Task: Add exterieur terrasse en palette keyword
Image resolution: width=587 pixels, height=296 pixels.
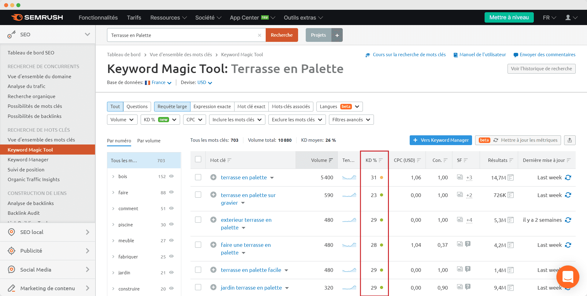Action: (x=213, y=220)
